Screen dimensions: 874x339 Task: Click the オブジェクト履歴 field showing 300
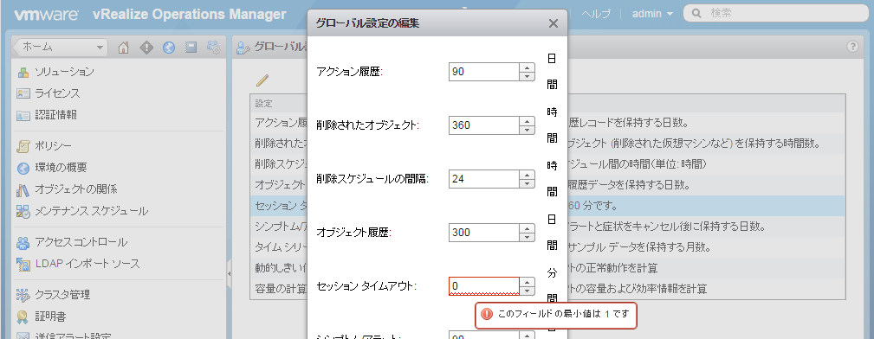point(484,232)
